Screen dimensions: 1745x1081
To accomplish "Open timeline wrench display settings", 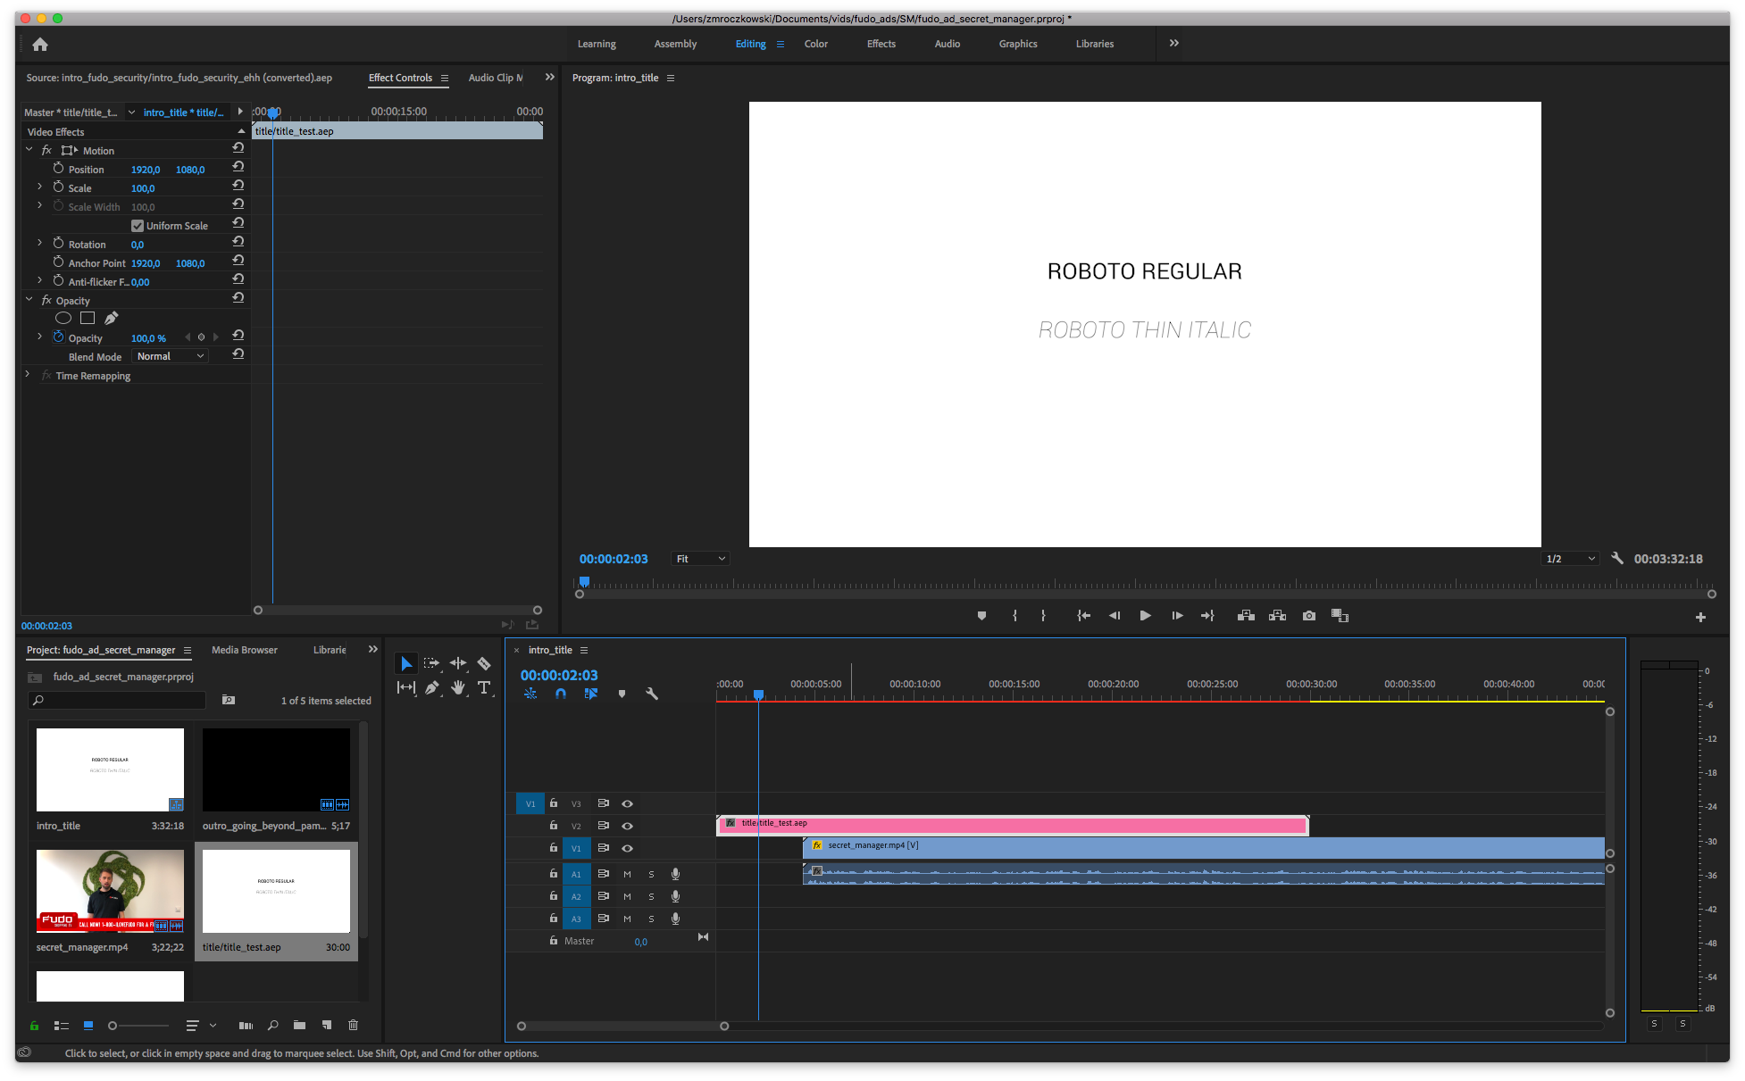I will 652,694.
